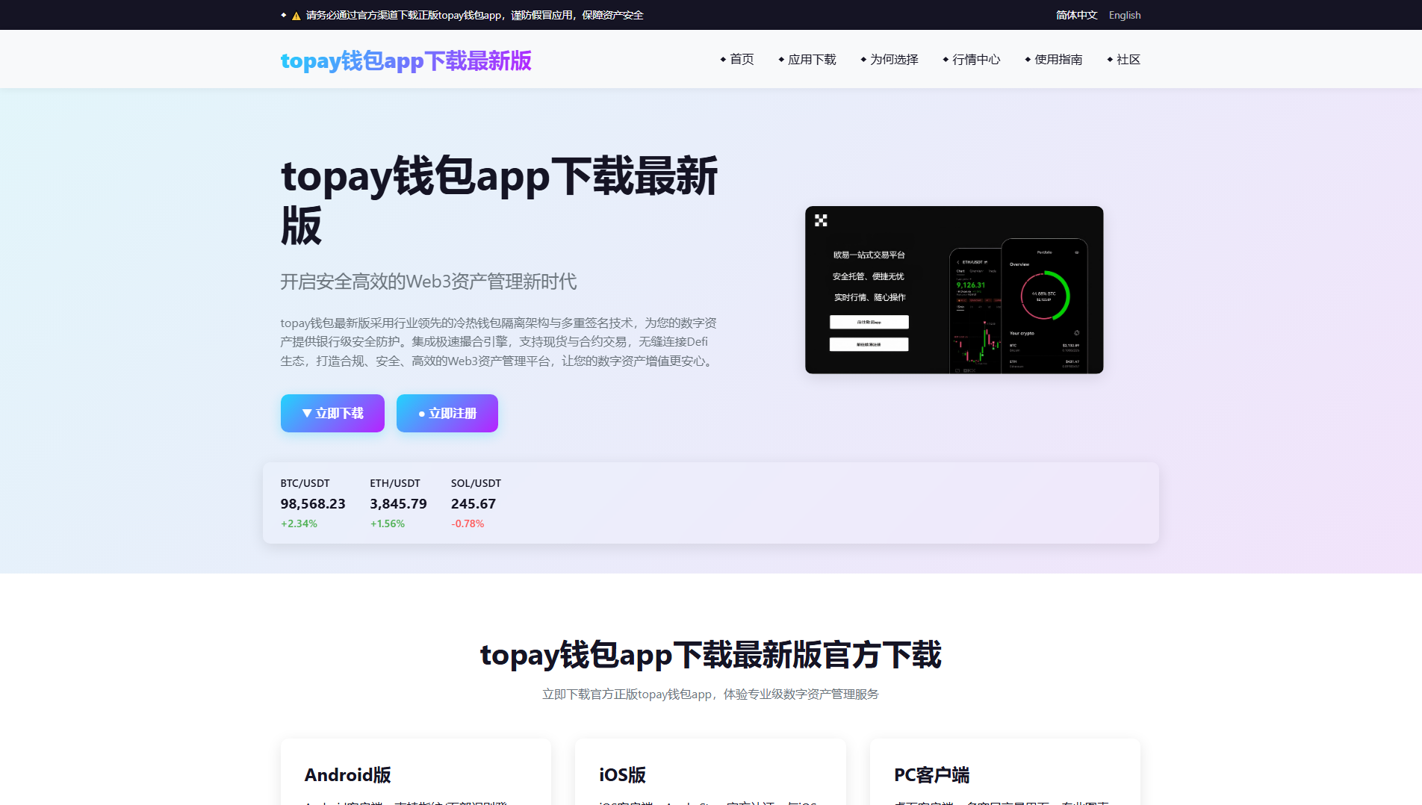Click the SOL/USDT pair label
1422x805 pixels.
pos(476,483)
